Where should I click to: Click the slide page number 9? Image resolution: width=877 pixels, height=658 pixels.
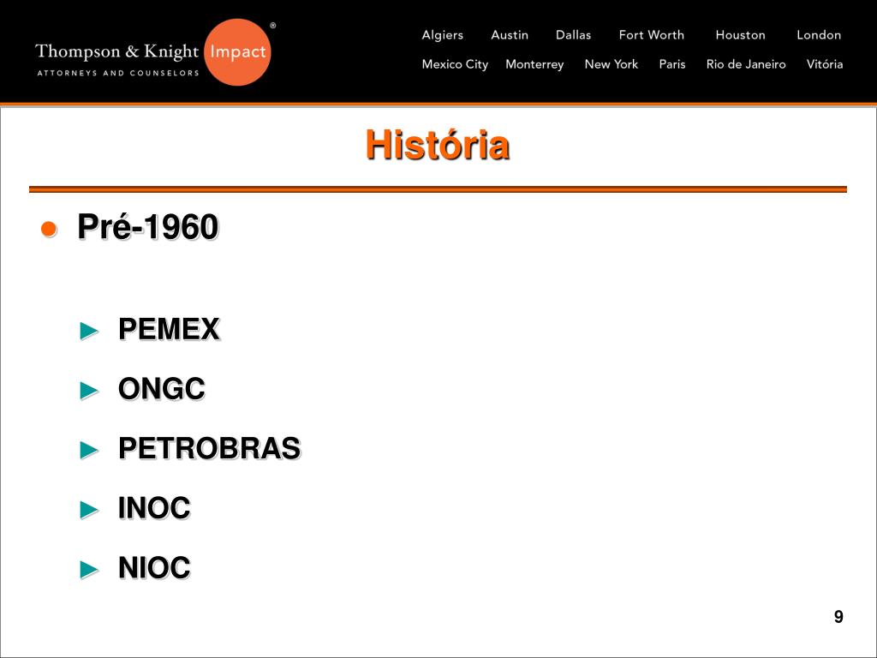click(x=838, y=617)
